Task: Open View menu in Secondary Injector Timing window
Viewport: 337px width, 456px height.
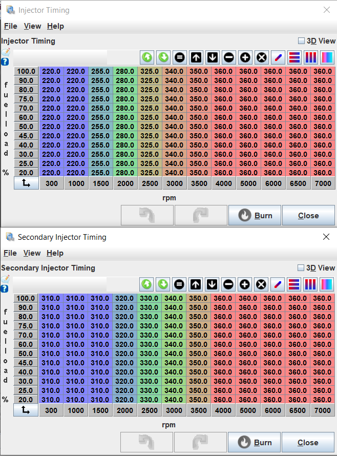Action: tap(32, 253)
